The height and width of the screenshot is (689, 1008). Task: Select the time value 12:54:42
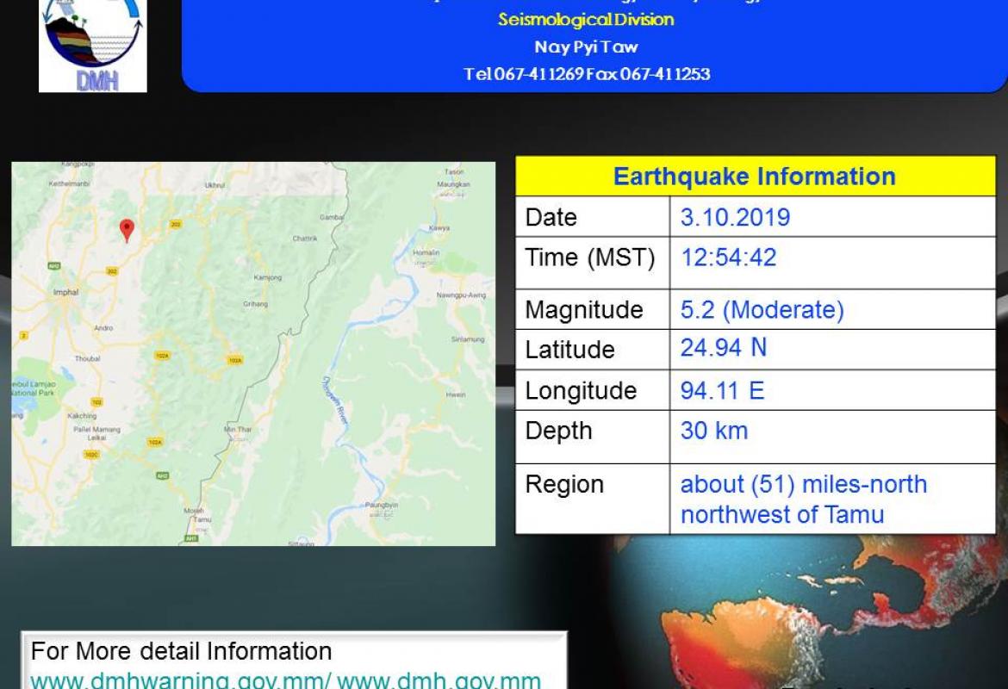coord(728,258)
